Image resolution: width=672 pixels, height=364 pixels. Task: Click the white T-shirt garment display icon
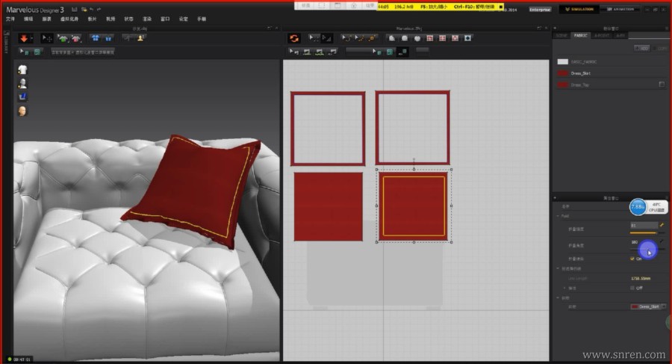click(x=22, y=70)
